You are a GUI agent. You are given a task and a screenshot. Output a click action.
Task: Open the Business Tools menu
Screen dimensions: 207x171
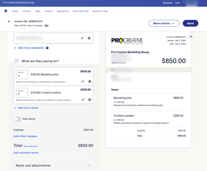point(100,11)
